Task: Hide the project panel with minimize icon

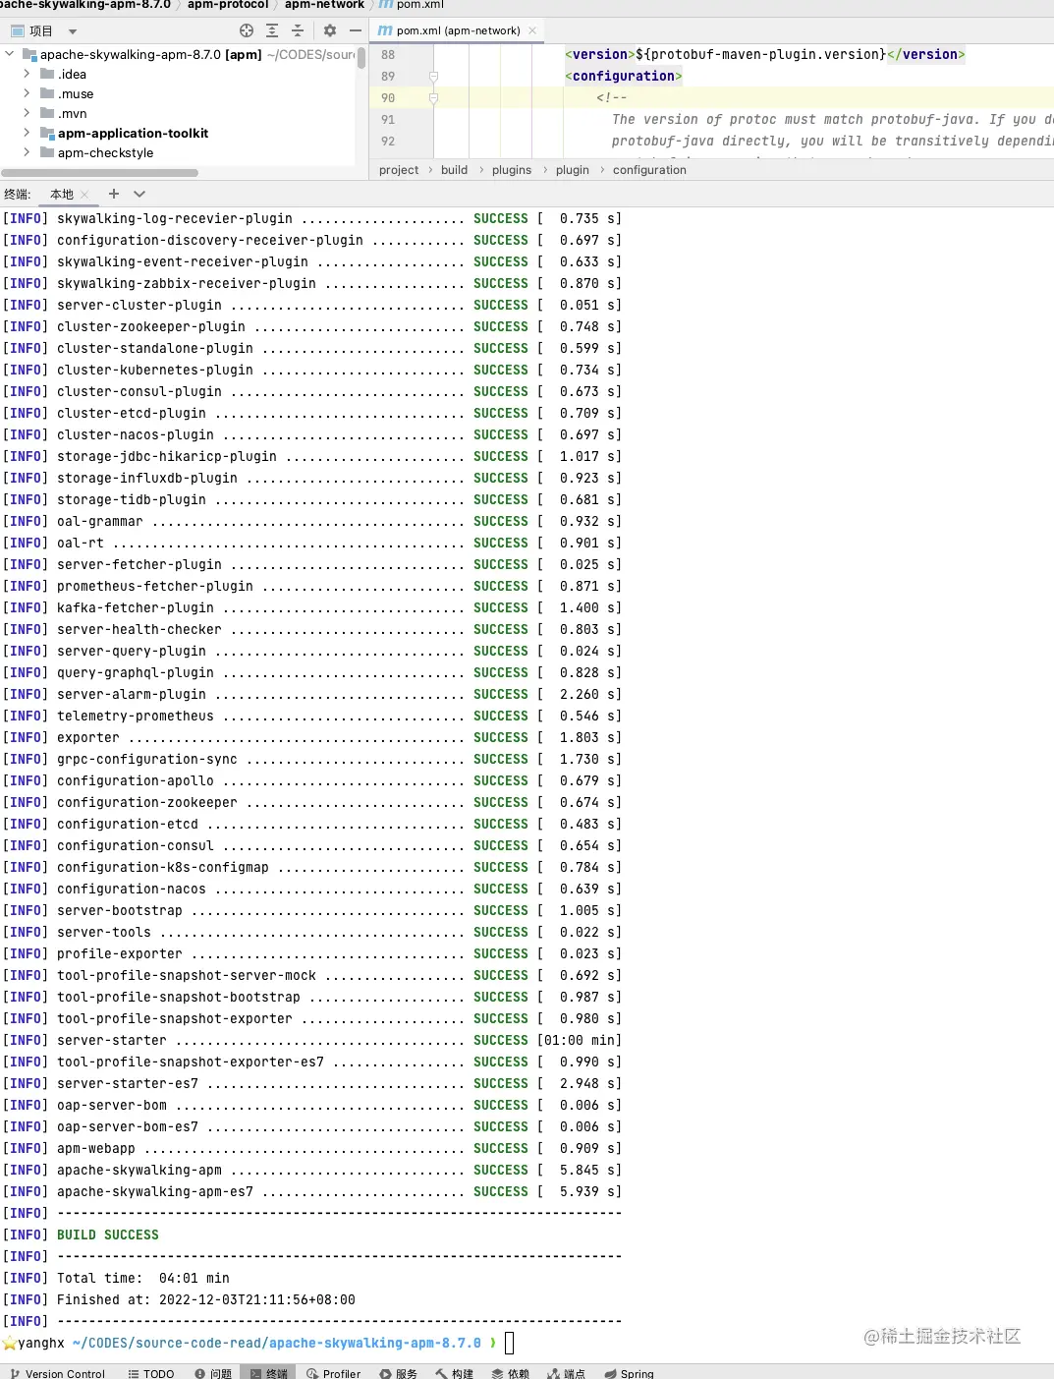Action: tap(356, 30)
